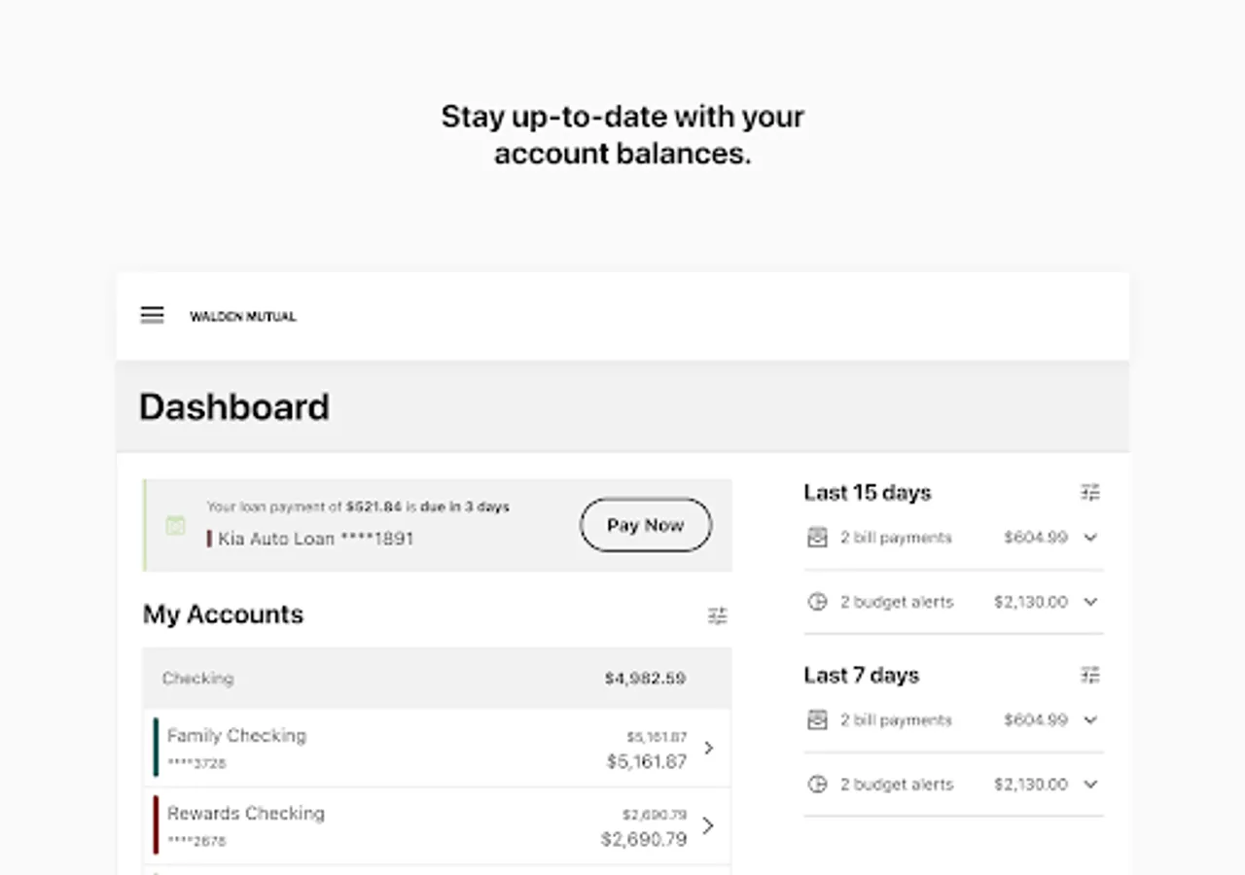Screen dimensions: 1245x875
Task: Click budget alerts icon under Last 15 days
Action: (817, 602)
